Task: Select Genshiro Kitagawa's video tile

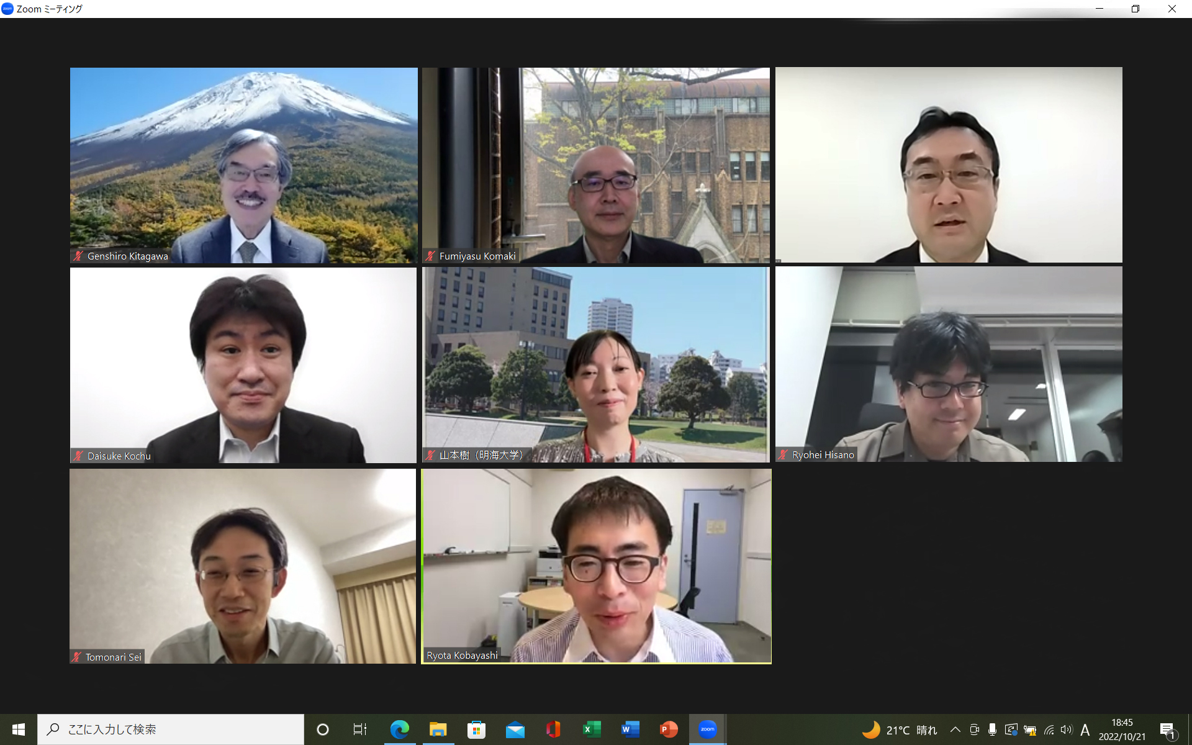Action: pos(243,165)
